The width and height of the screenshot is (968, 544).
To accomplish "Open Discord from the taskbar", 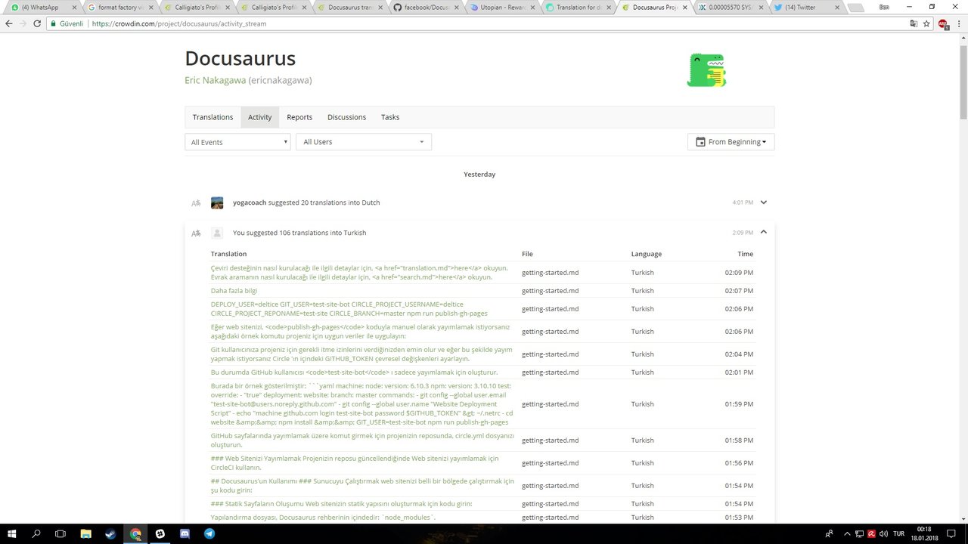I will point(185,533).
